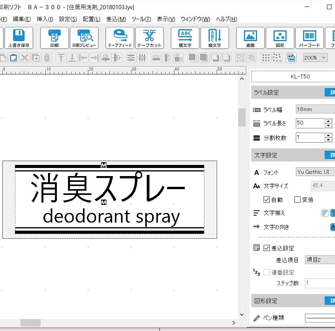Image resolution: width=335 pixels, height=331 pixels.
Task: Open the ペン種類 line style dropdown
Action: pyautogui.click(x=320, y=318)
